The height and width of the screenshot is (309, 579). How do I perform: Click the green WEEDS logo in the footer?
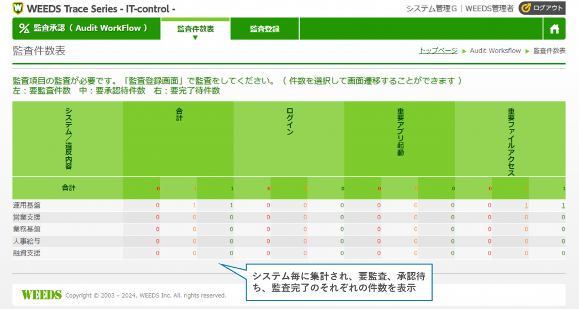coord(41,295)
